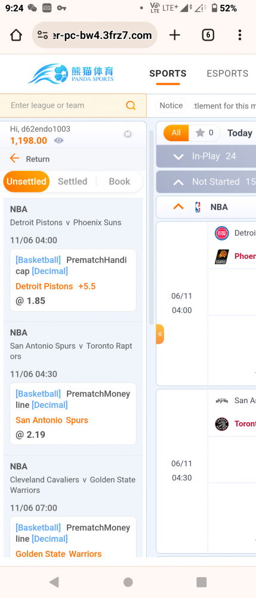This screenshot has width=256, height=598.
Task: Collapse the NBA league group
Action: point(178,207)
